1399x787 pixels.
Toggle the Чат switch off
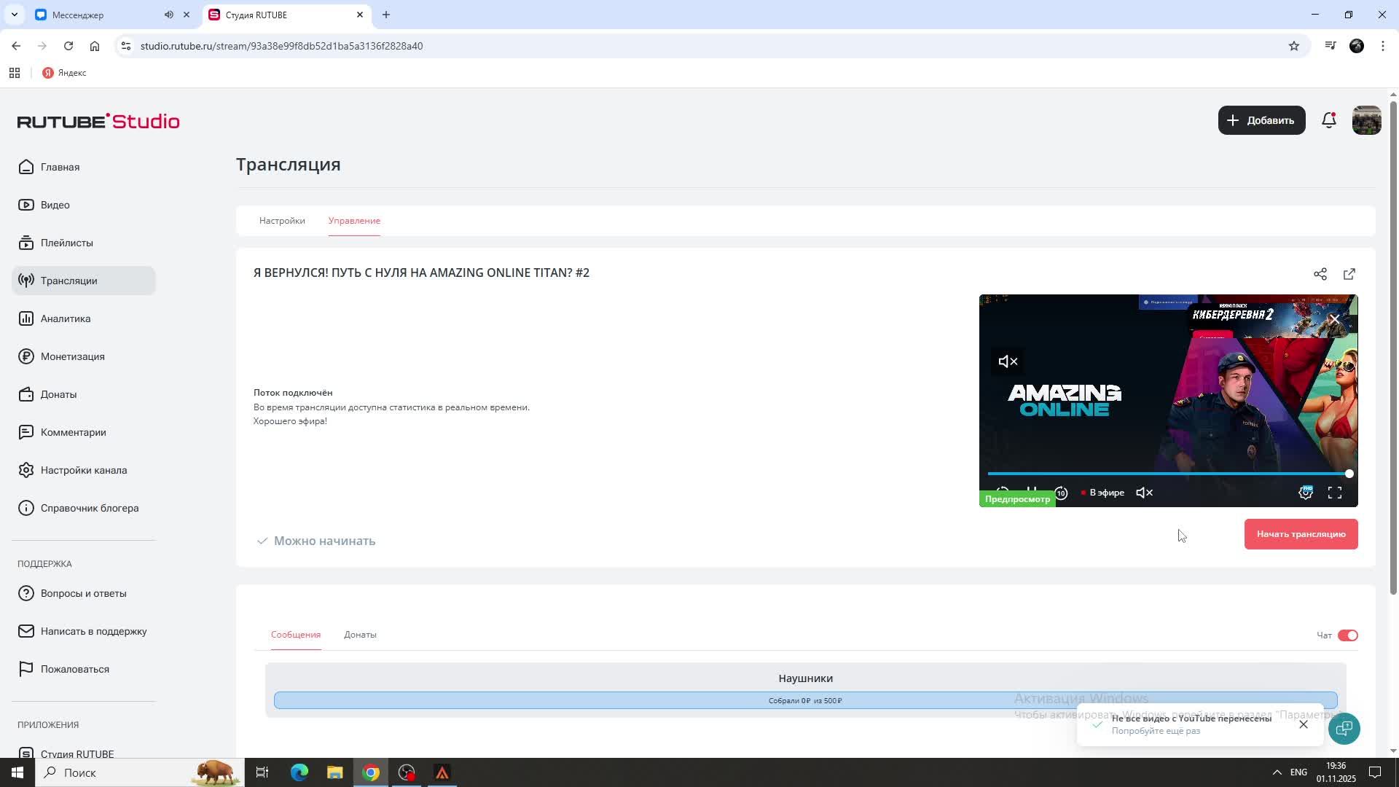1347,635
